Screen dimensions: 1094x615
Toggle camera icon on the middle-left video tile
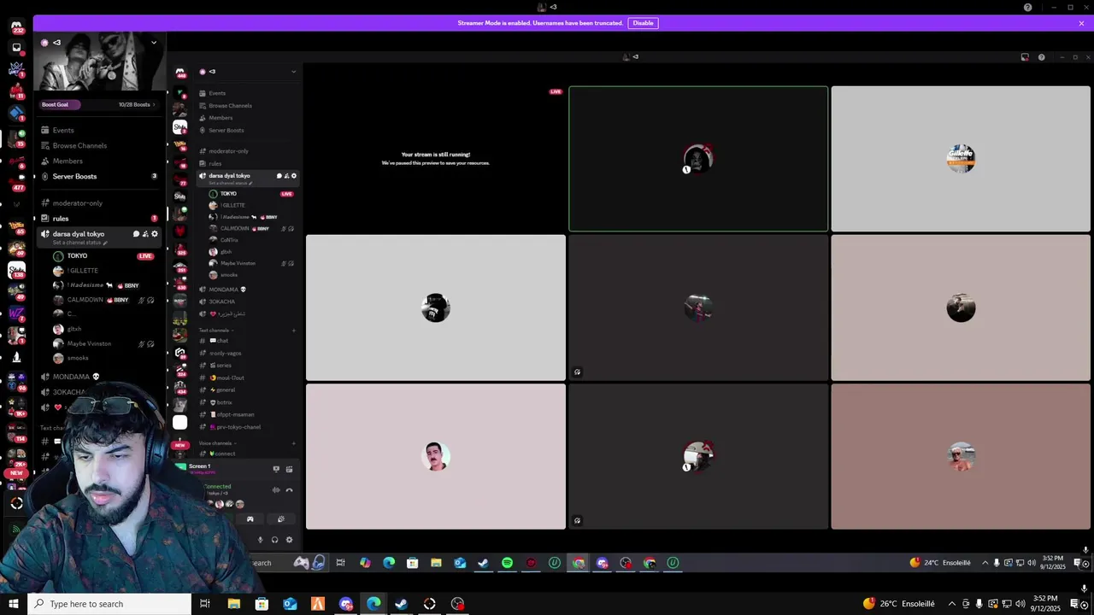pyautogui.click(x=578, y=372)
